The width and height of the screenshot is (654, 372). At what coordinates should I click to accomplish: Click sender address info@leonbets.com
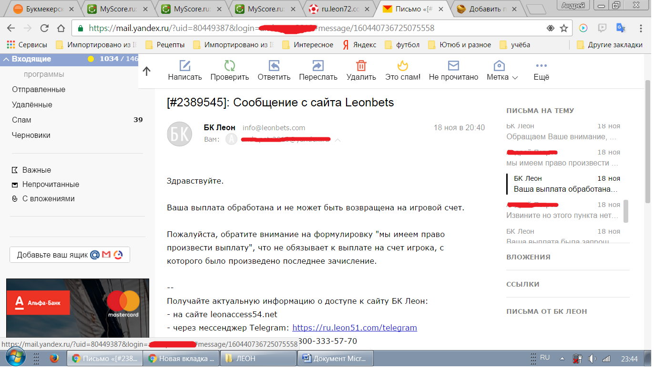[x=274, y=128]
